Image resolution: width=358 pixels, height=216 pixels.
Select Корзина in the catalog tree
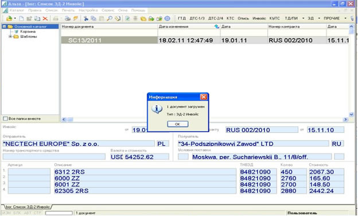tap(28, 32)
